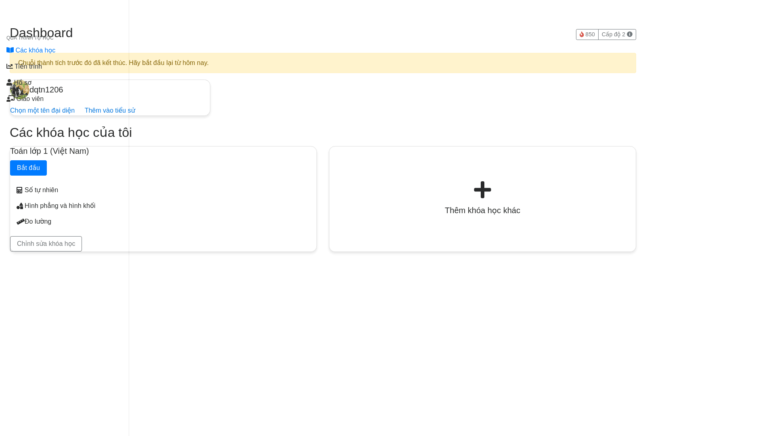Image resolution: width=775 pixels, height=436 pixels.
Task: Start Toán lớp 1 with Bắt đầu button
Action: pyautogui.click(x=28, y=168)
